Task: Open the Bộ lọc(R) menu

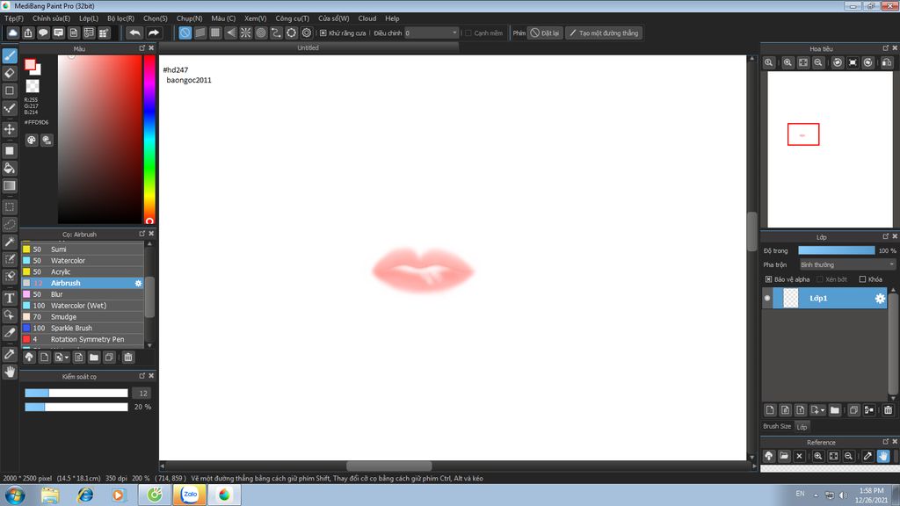Action: point(120,18)
